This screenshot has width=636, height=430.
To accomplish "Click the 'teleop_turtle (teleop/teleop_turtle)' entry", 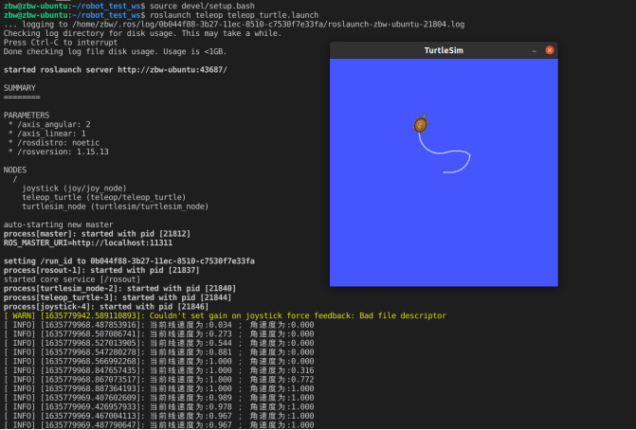I will pos(104,197).
